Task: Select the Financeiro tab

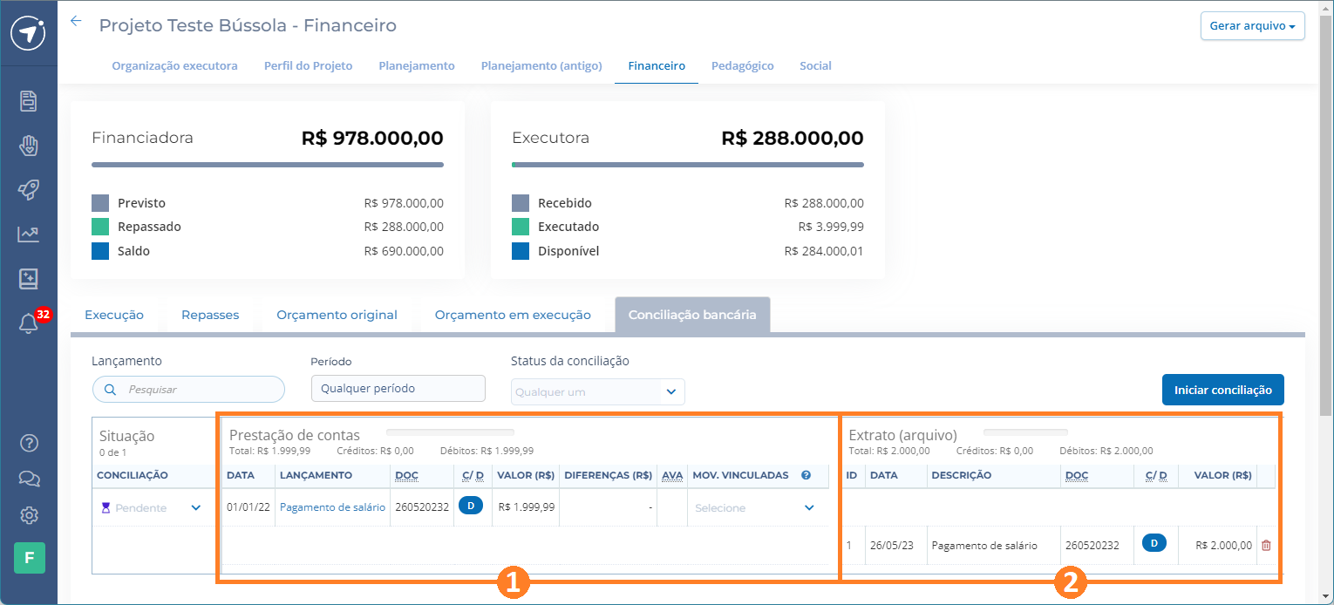Action: (x=657, y=65)
